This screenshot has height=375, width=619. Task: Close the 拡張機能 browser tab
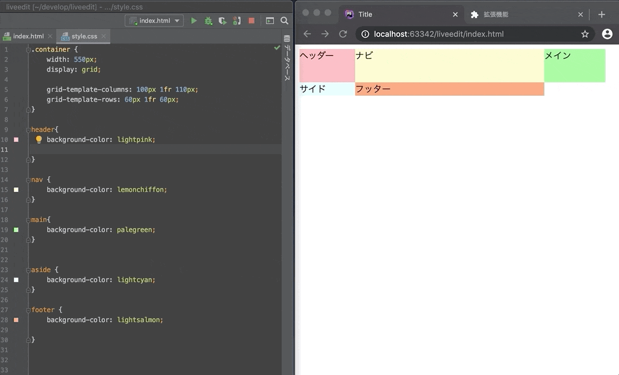click(x=580, y=14)
